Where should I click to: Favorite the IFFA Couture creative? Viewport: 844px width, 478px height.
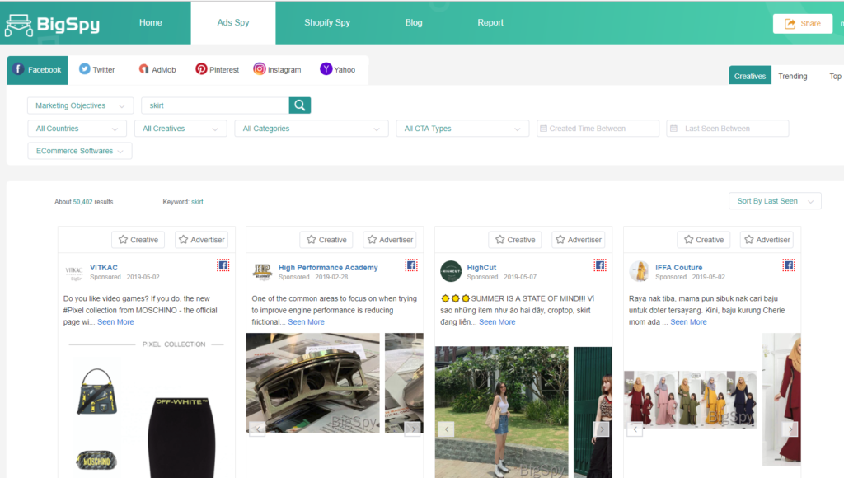(x=704, y=240)
